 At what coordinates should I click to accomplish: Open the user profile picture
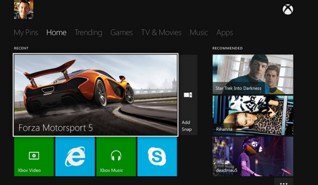point(24,9)
